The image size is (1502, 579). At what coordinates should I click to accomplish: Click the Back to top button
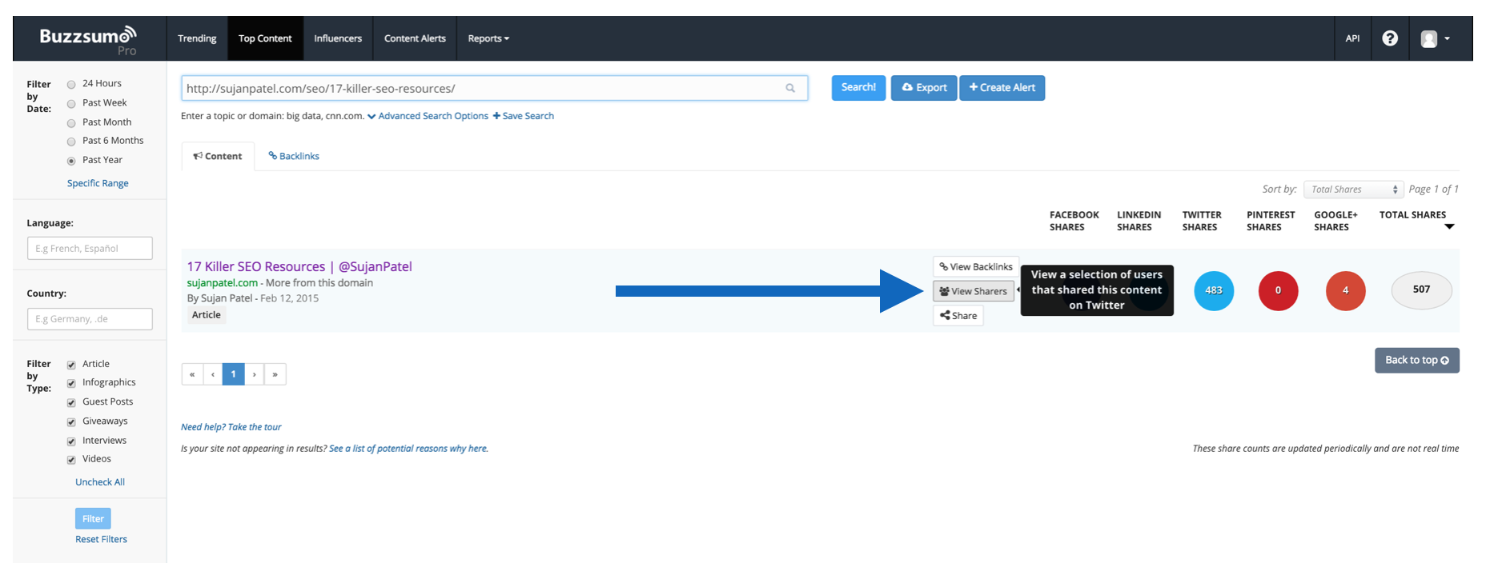(x=1417, y=360)
